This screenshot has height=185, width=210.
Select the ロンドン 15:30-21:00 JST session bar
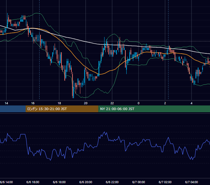[x=62, y=109]
